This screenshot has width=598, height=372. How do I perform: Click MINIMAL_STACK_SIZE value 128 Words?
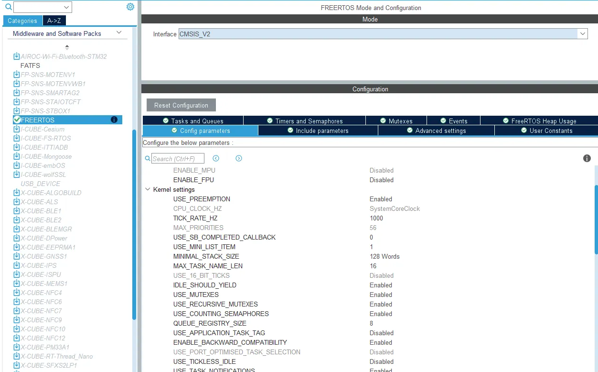pos(384,256)
